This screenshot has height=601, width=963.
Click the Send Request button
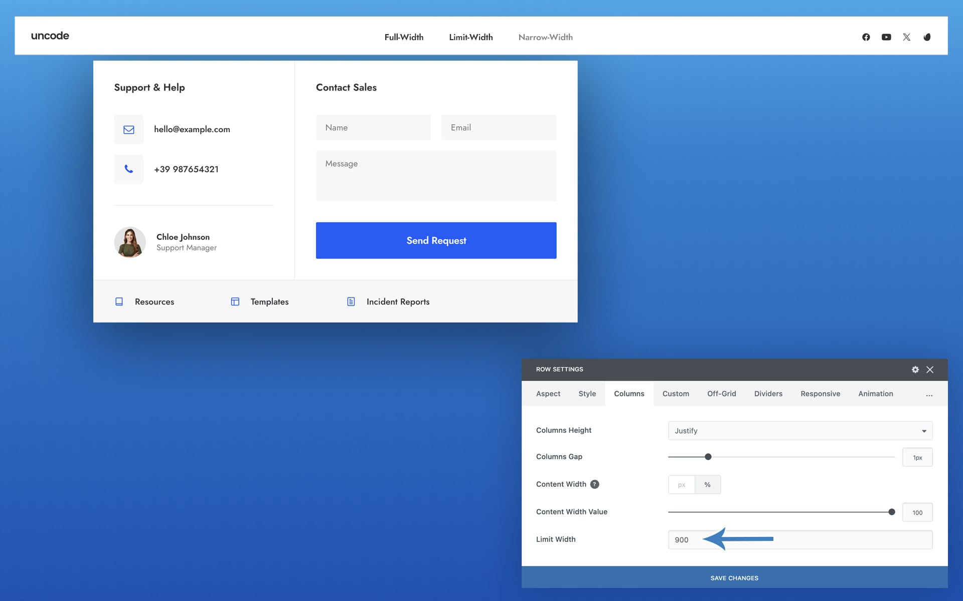coord(436,240)
